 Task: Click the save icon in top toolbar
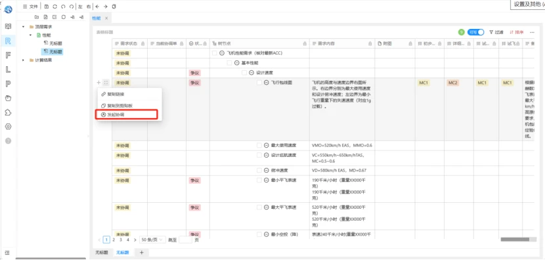coord(47,7)
